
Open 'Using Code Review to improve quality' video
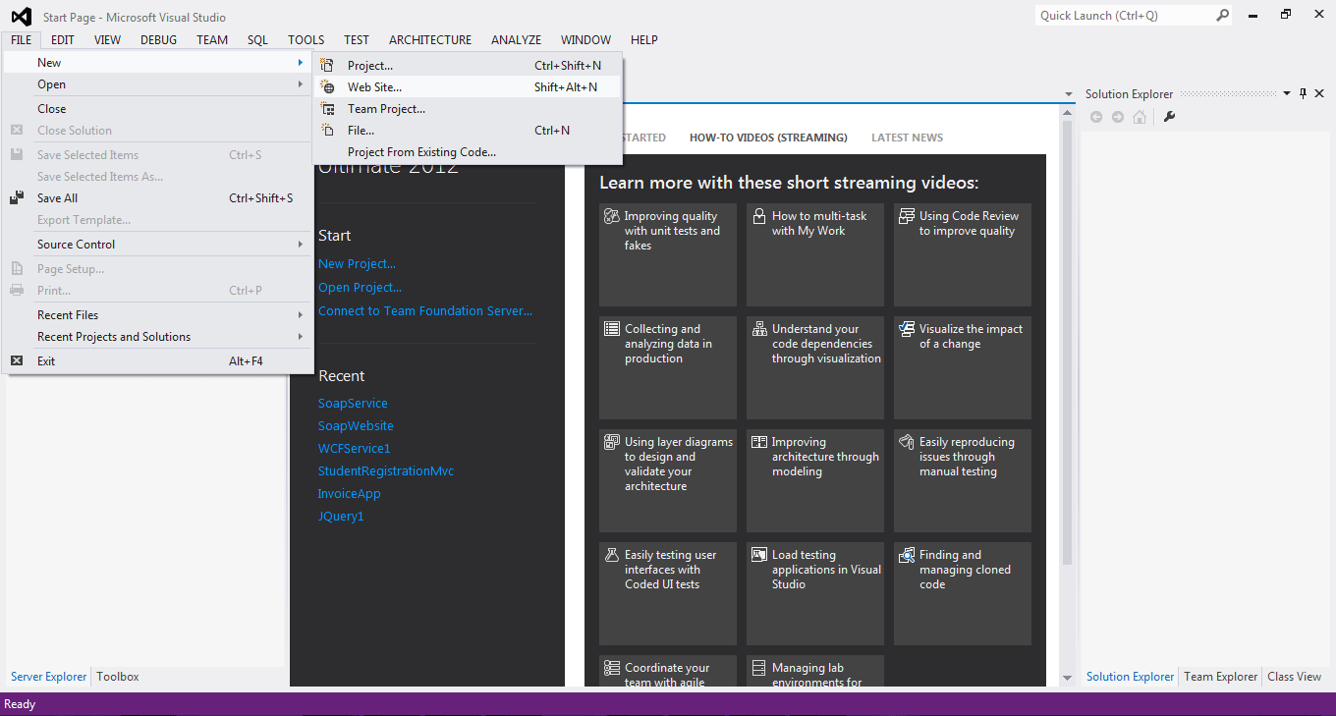963,254
